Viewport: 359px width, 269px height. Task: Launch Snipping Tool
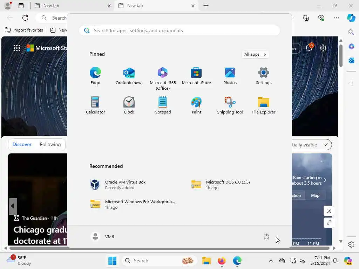click(x=230, y=105)
